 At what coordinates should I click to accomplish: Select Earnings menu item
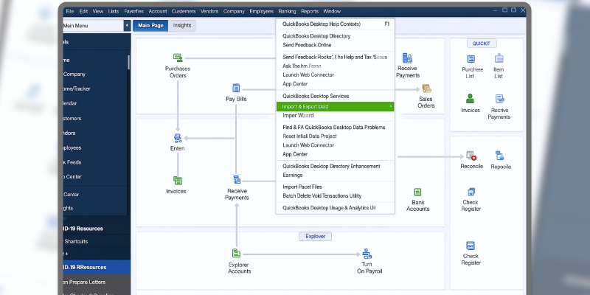336,176
